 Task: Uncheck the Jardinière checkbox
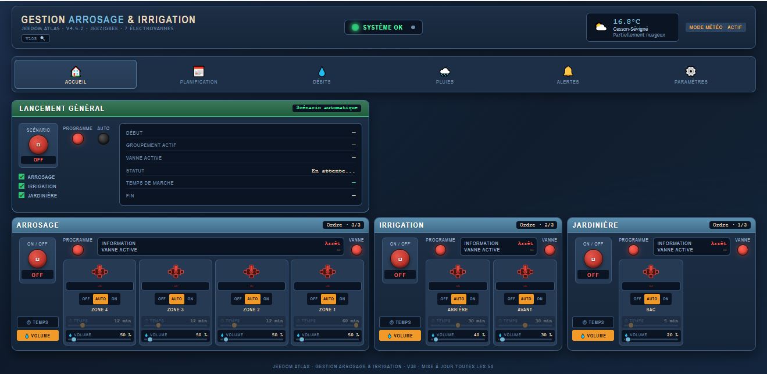point(22,195)
